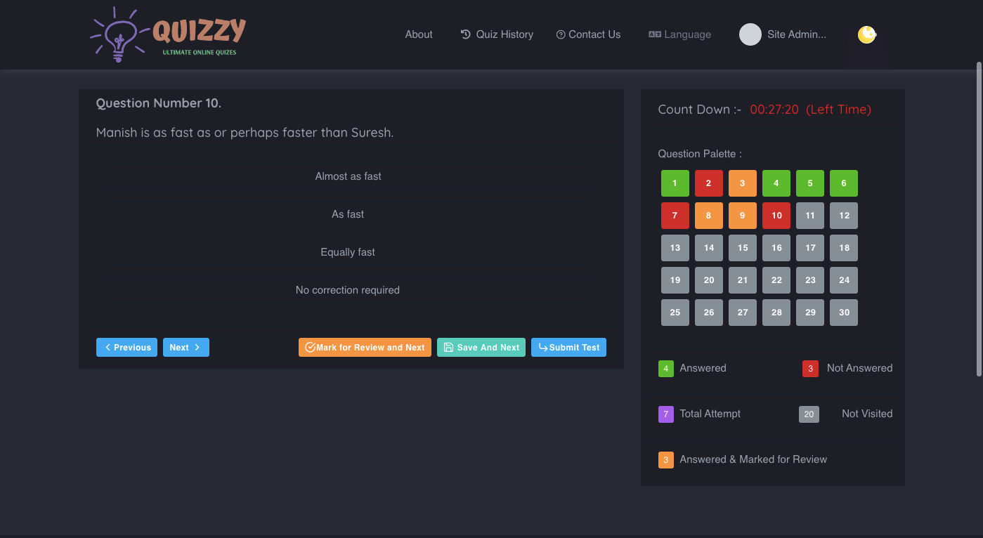
Task: Jump to question 29 in palette
Action: click(x=810, y=313)
